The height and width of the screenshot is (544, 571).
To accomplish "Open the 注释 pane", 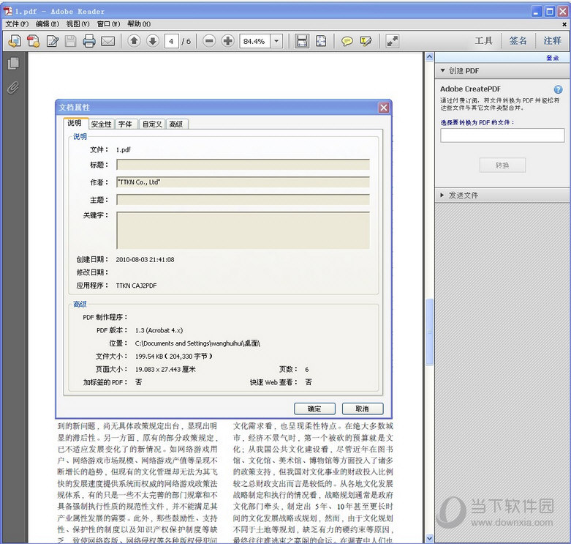I will pos(552,41).
